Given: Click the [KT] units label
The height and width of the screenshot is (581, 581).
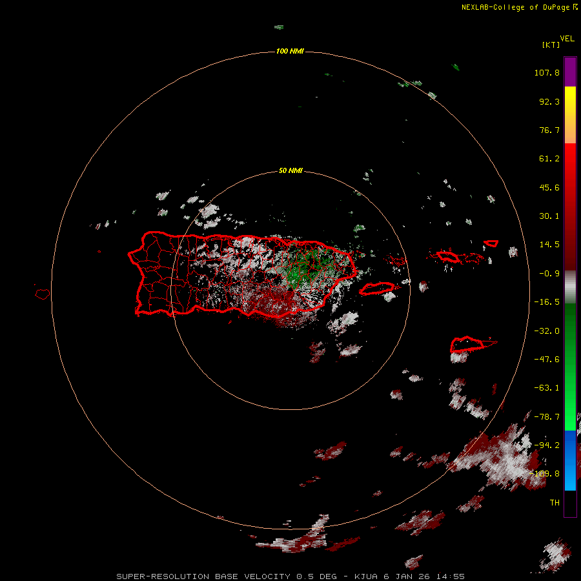Looking at the screenshot, I should tap(551, 45).
